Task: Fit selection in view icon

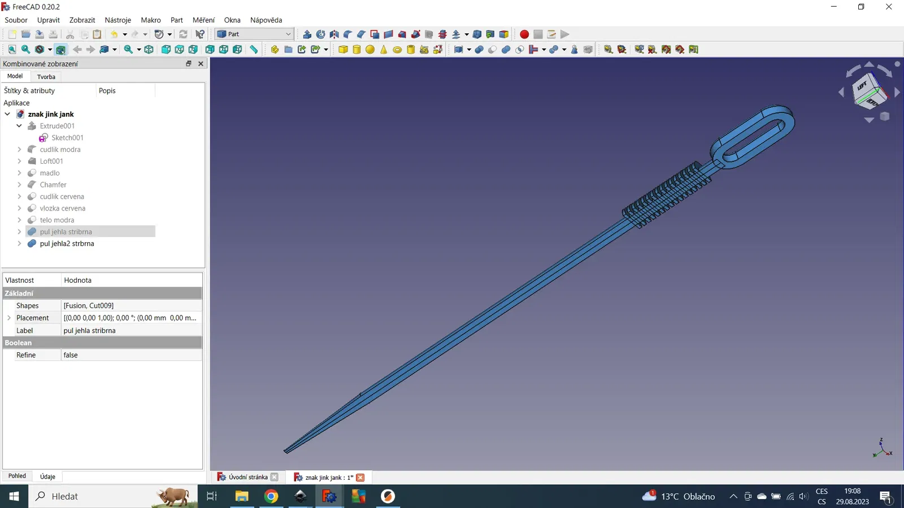Action: point(25,50)
